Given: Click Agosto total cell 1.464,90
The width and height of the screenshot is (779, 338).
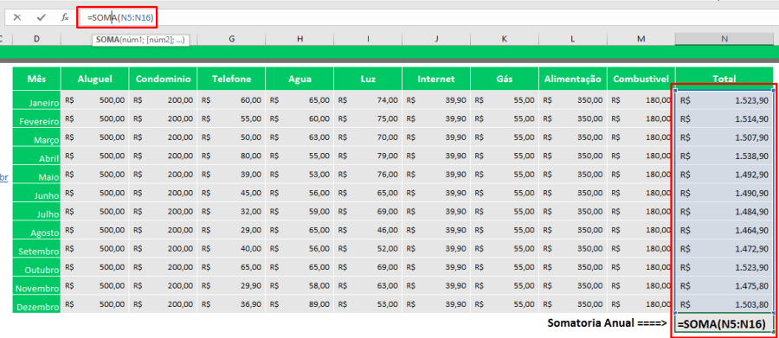Looking at the screenshot, I should tap(724, 230).
